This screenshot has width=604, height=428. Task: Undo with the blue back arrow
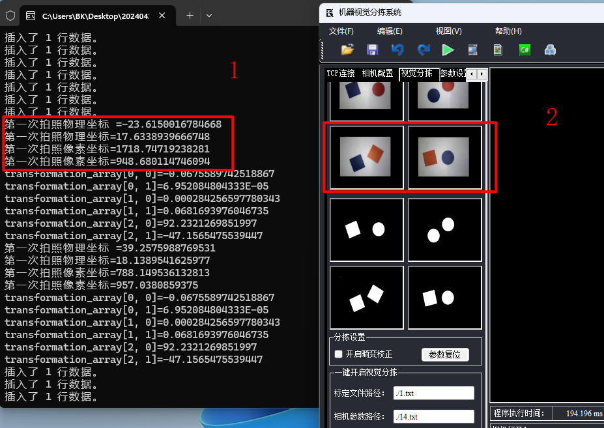tap(397, 50)
